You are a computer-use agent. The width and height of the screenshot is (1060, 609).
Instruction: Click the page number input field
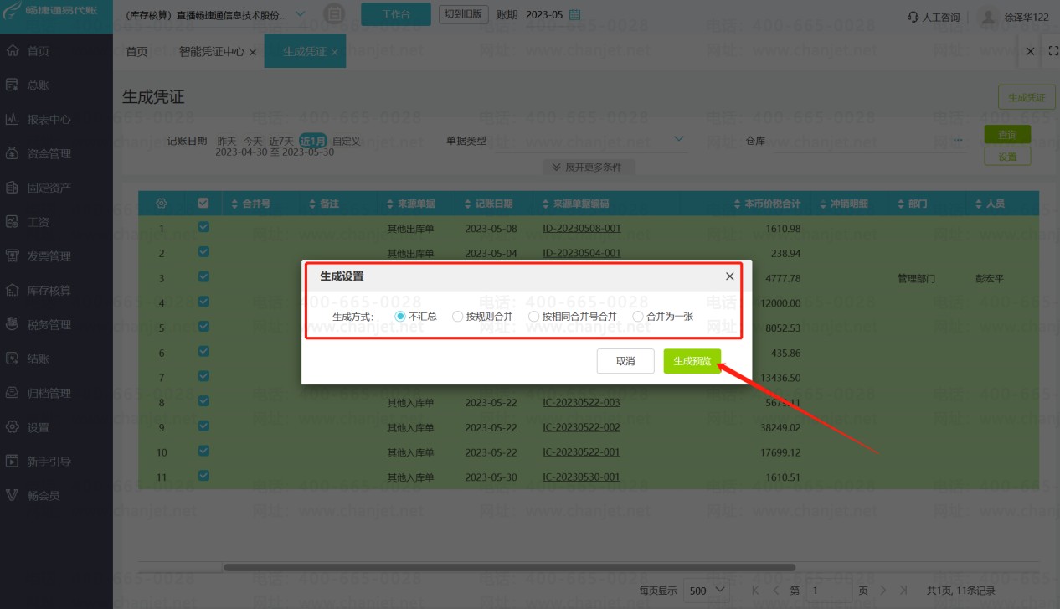(x=827, y=591)
